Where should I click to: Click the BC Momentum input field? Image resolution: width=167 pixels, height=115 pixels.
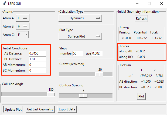pos(38,70)
